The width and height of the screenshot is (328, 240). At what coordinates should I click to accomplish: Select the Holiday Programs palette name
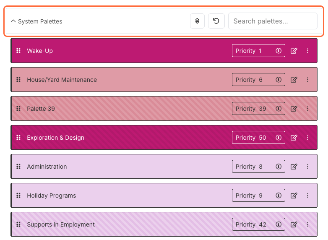52,196
